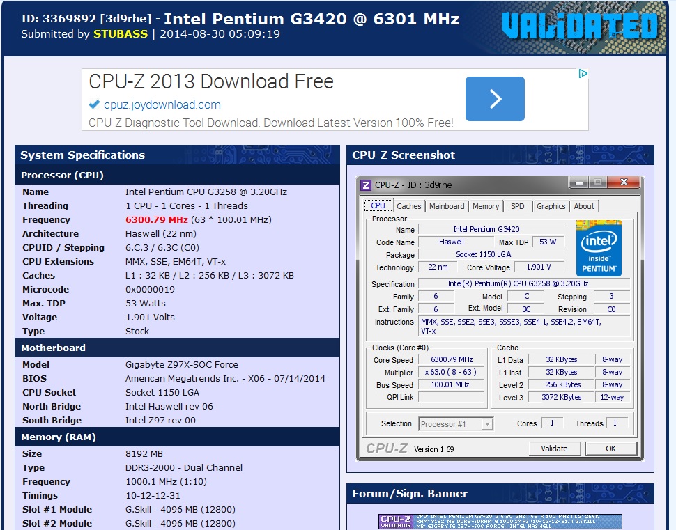Open the cpuz.joydownload.com link
This screenshot has width=676, height=530.
(x=162, y=104)
